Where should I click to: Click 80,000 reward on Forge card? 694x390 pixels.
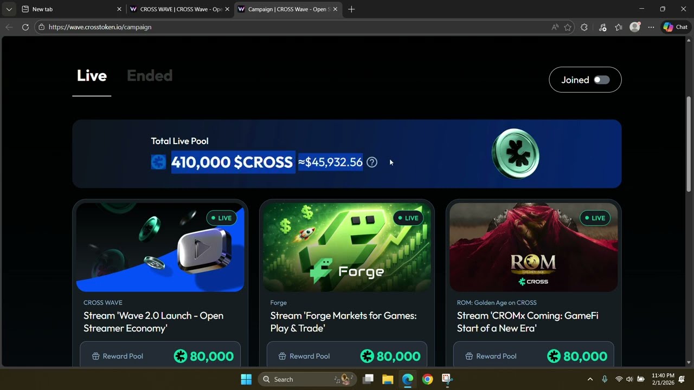tap(390, 356)
